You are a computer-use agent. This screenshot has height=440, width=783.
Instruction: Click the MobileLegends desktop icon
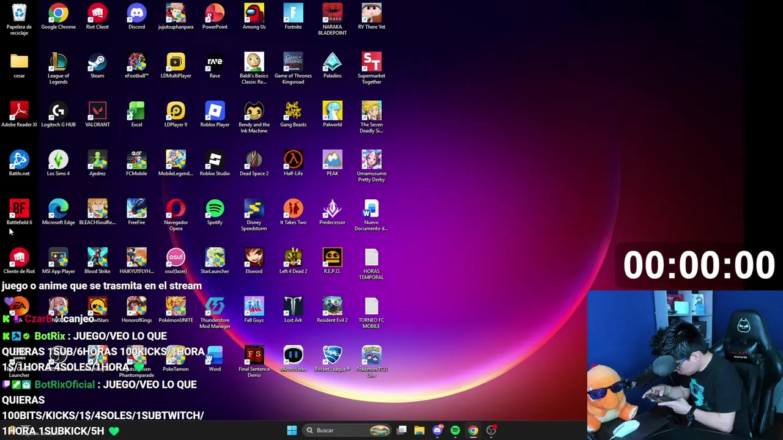coord(176,163)
